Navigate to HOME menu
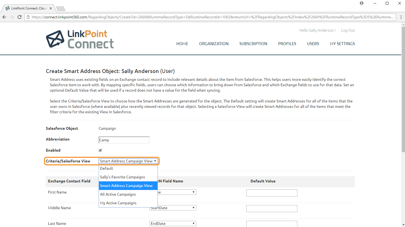This screenshot has height=227, width=405. coord(182,44)
